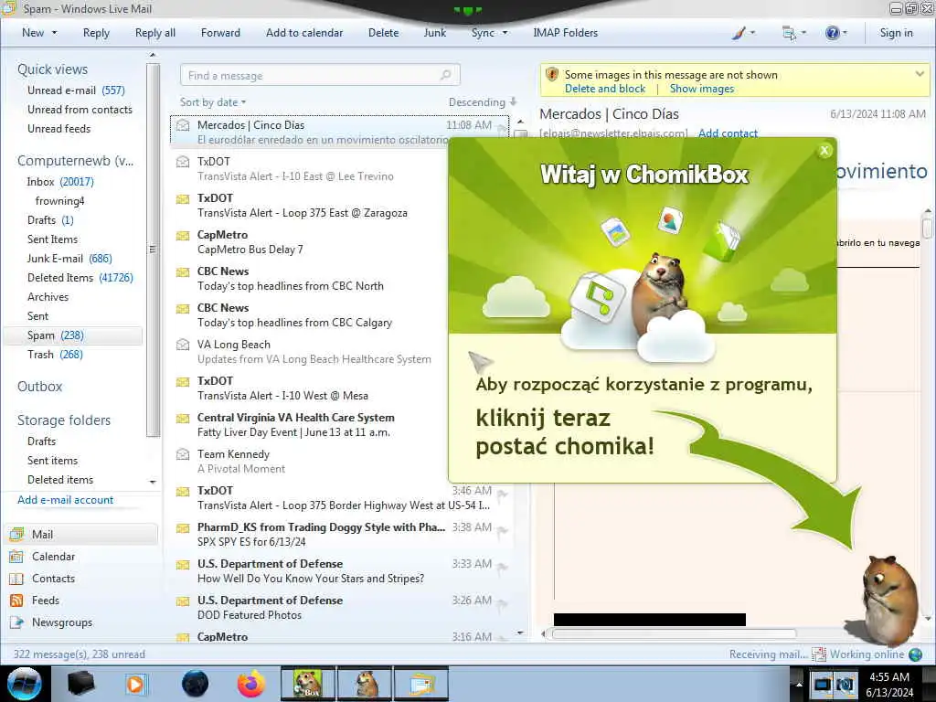Open the Calendar shortcut icon
Image resolution: width=936 pixels, height=702 pixels.
click(x=16, y=557)
